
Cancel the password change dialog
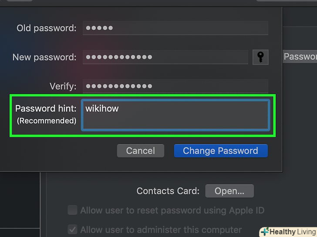tap(141, 151)
